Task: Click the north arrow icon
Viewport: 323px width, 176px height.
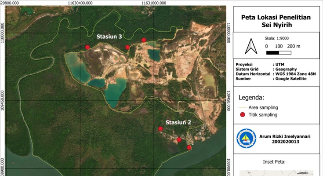Action: click(250, 47)
